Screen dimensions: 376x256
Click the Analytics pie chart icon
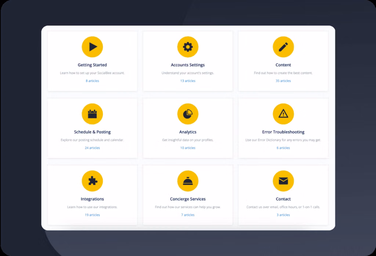click(188, 114)
